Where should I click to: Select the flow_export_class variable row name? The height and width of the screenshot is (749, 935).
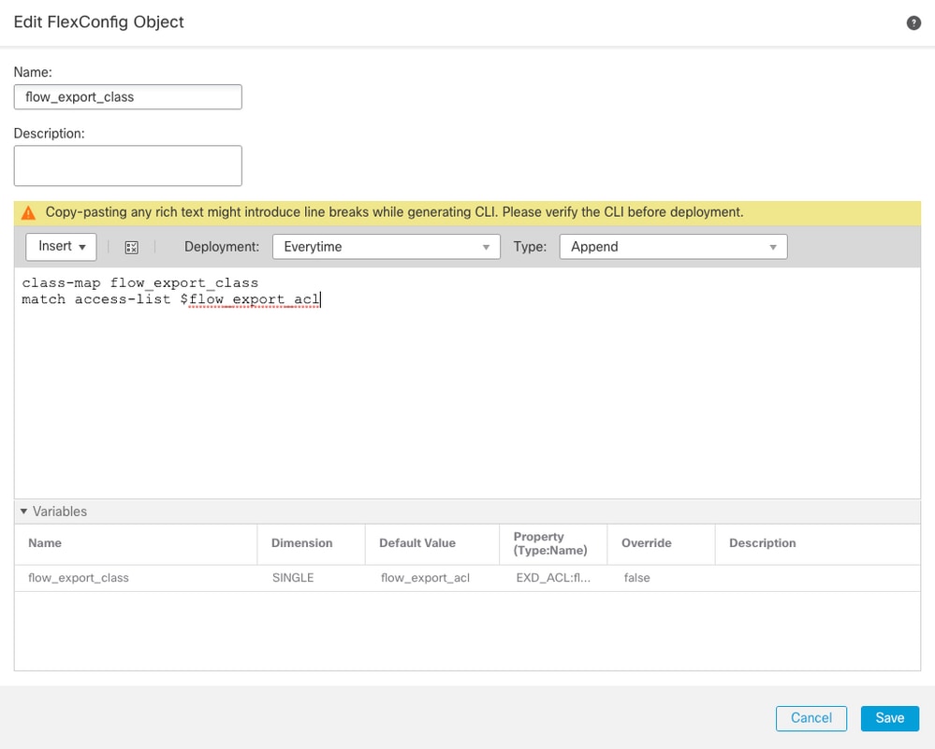click(78, 577)
